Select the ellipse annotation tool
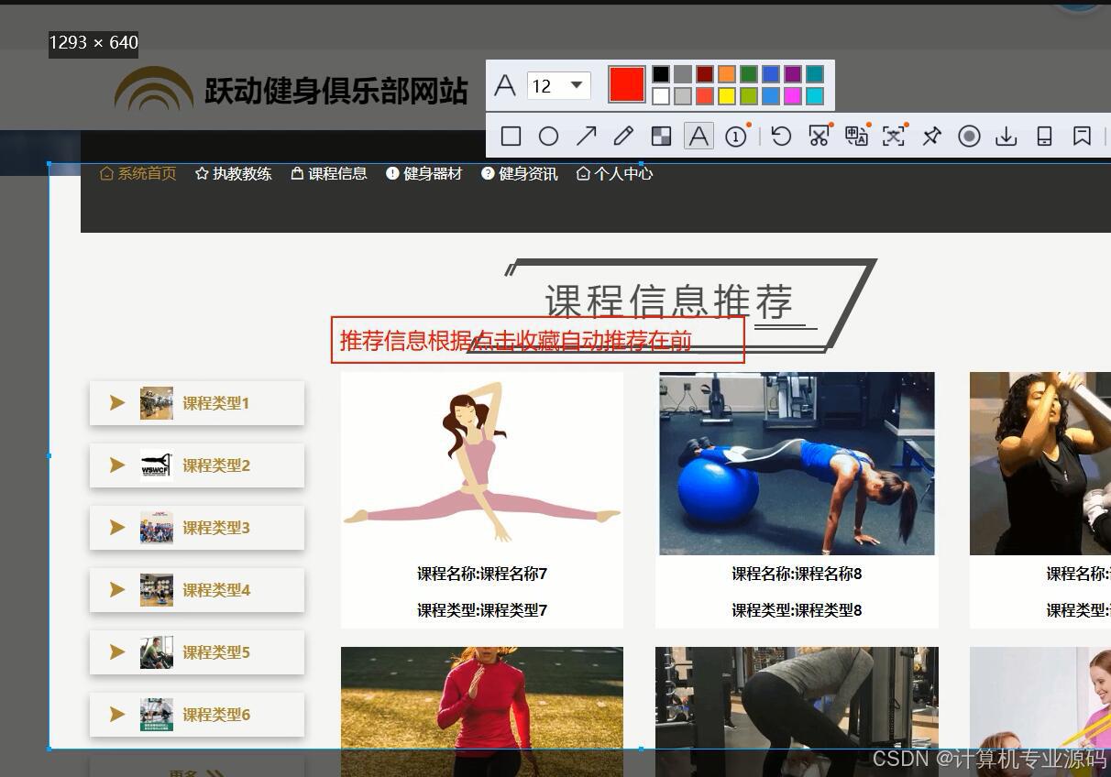This screenshot has width=1111, height=777. click(x=548, y=137)
